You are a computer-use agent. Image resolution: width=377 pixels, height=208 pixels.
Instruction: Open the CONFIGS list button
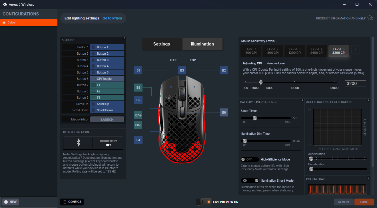tap(72, 202)
